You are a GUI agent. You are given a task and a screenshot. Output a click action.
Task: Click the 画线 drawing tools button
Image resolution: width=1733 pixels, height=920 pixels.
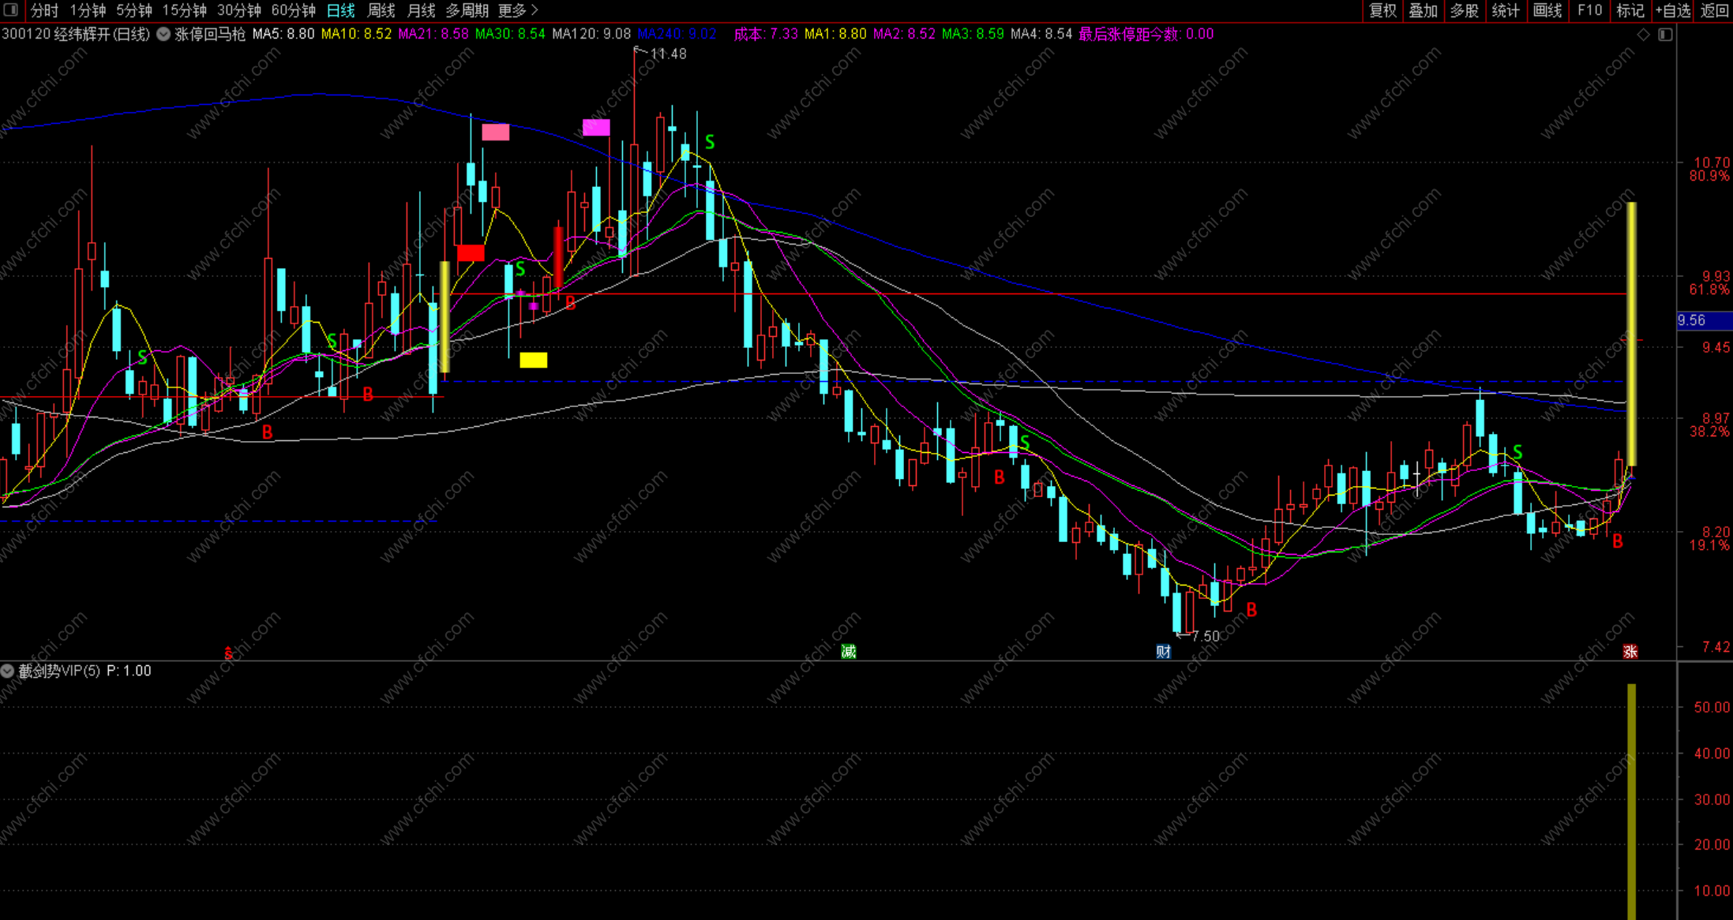tap(1547, 10)
